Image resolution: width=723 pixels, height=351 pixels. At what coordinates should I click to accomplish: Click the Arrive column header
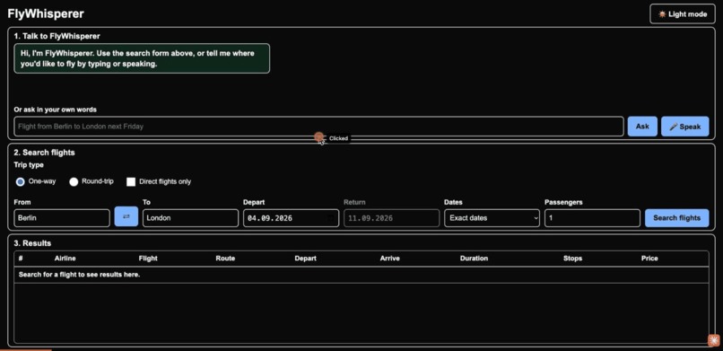point(389,259)
